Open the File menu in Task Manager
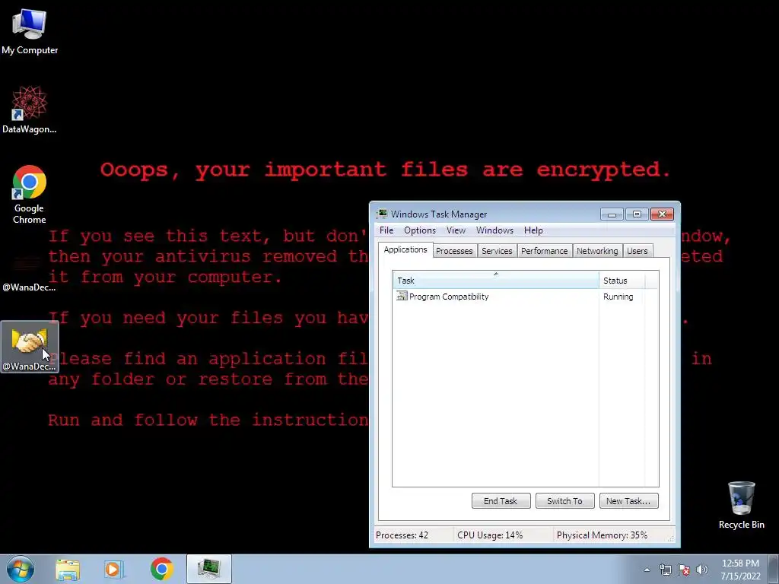This screenshot has height=584, width=779. (x=386, y=230)
